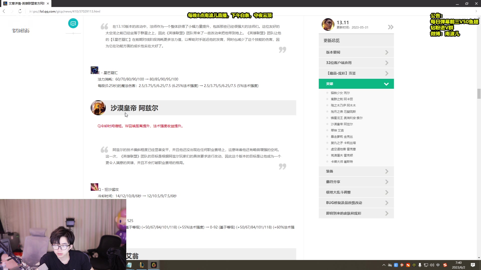The image size is (481, 270).
Task: Go back with the browser back arrow
Action: tap(4, 11)
